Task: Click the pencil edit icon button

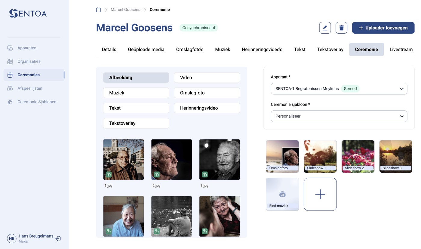Action: pyautogui.click(x=325, y=28)
